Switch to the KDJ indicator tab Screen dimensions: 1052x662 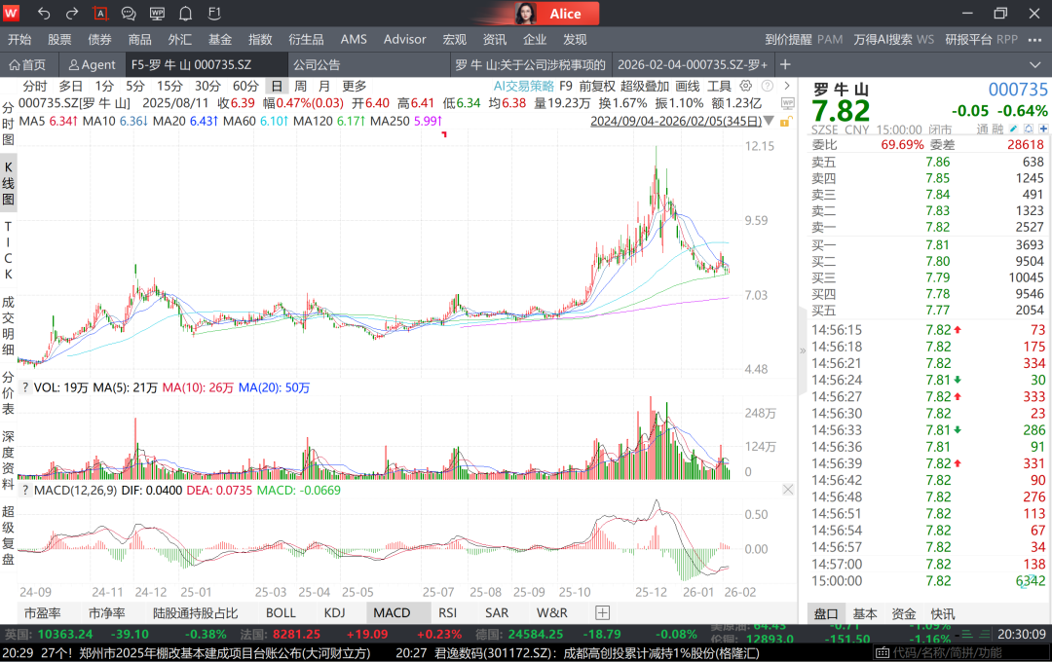pyautogui.click(x=334, y=613)
